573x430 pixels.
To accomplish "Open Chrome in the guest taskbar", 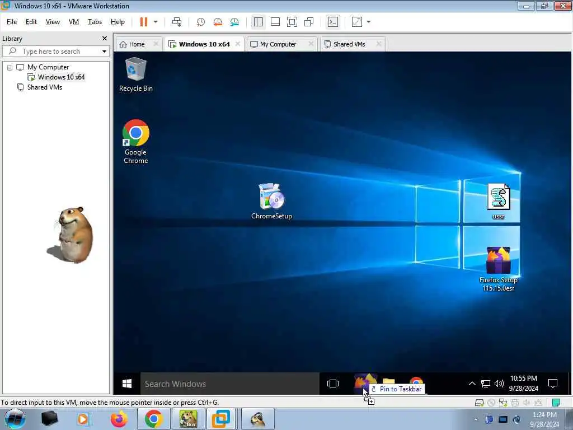I will pyautogui.click(x=416, y=380).
